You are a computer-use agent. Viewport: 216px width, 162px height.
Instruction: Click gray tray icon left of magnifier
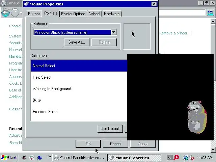[x=169, y=158]
